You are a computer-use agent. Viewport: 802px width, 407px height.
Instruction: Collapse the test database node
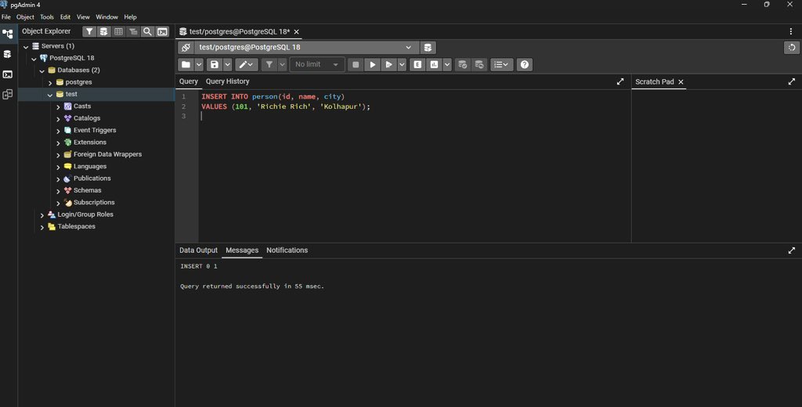(x=50, y=95)
